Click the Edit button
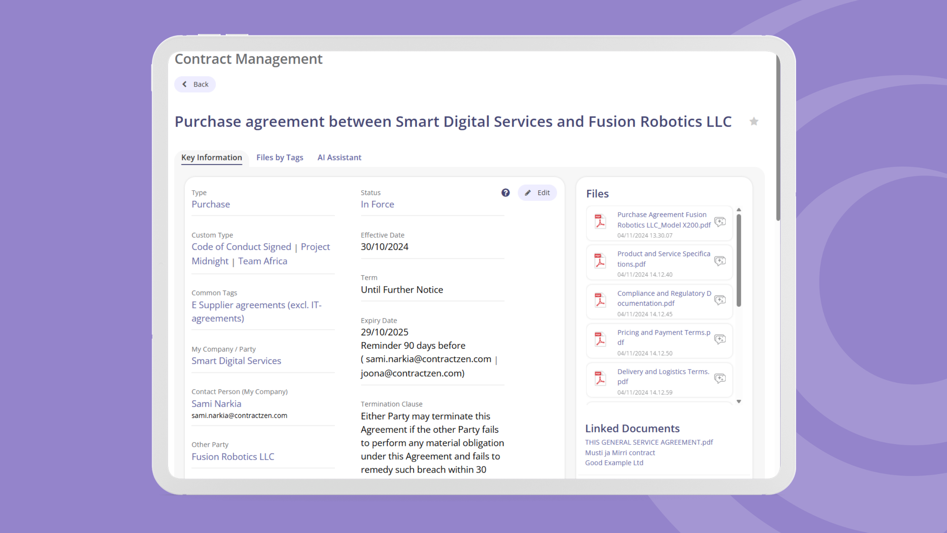 [x=537, y=192]
